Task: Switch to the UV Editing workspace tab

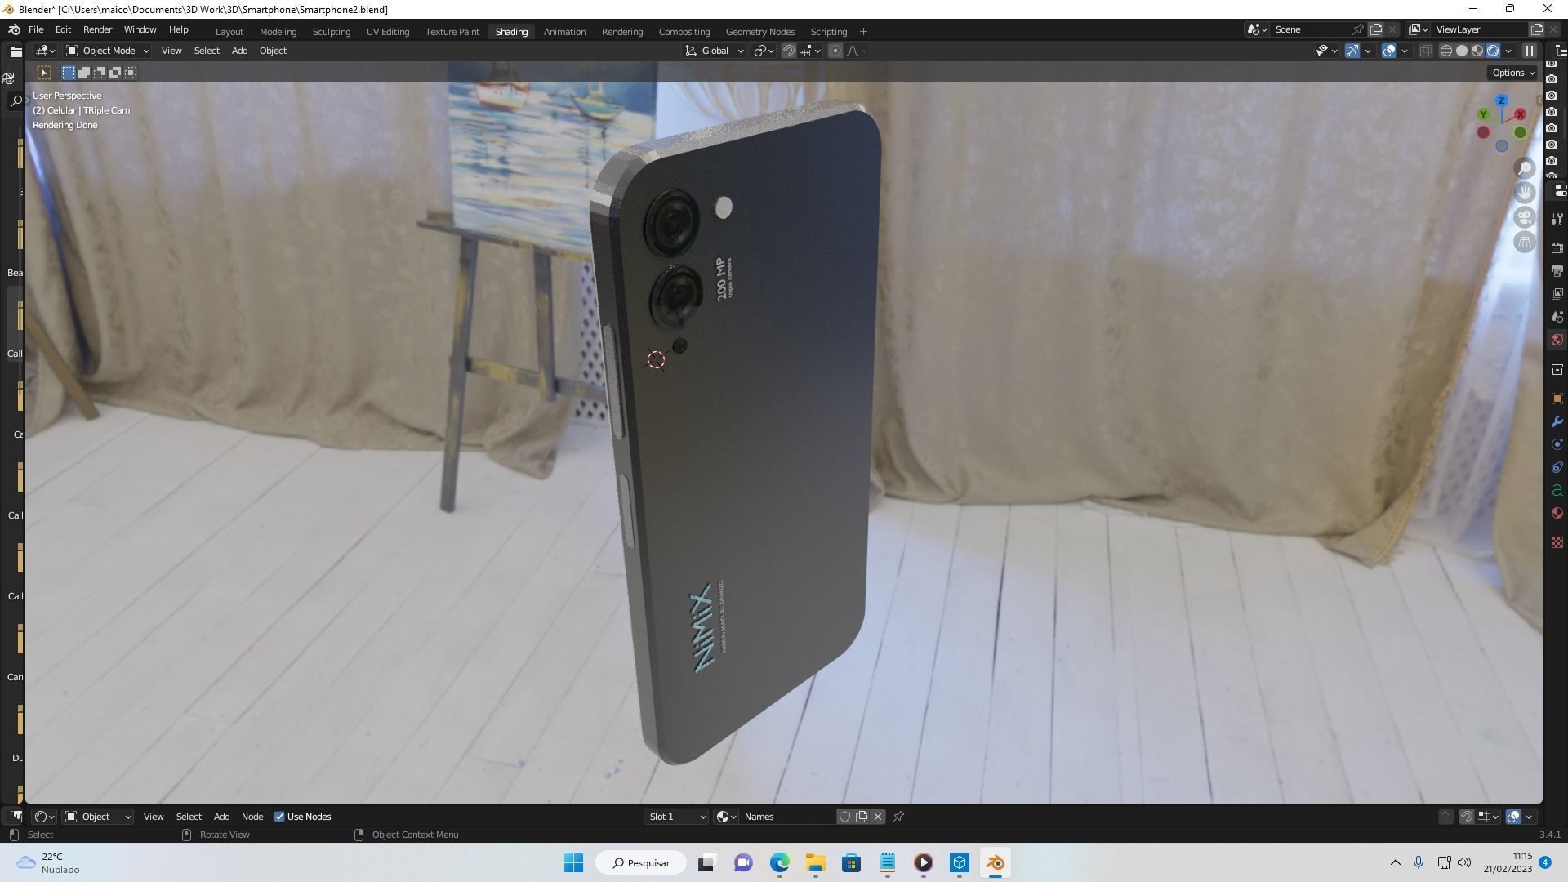Action: click(388, 32)
